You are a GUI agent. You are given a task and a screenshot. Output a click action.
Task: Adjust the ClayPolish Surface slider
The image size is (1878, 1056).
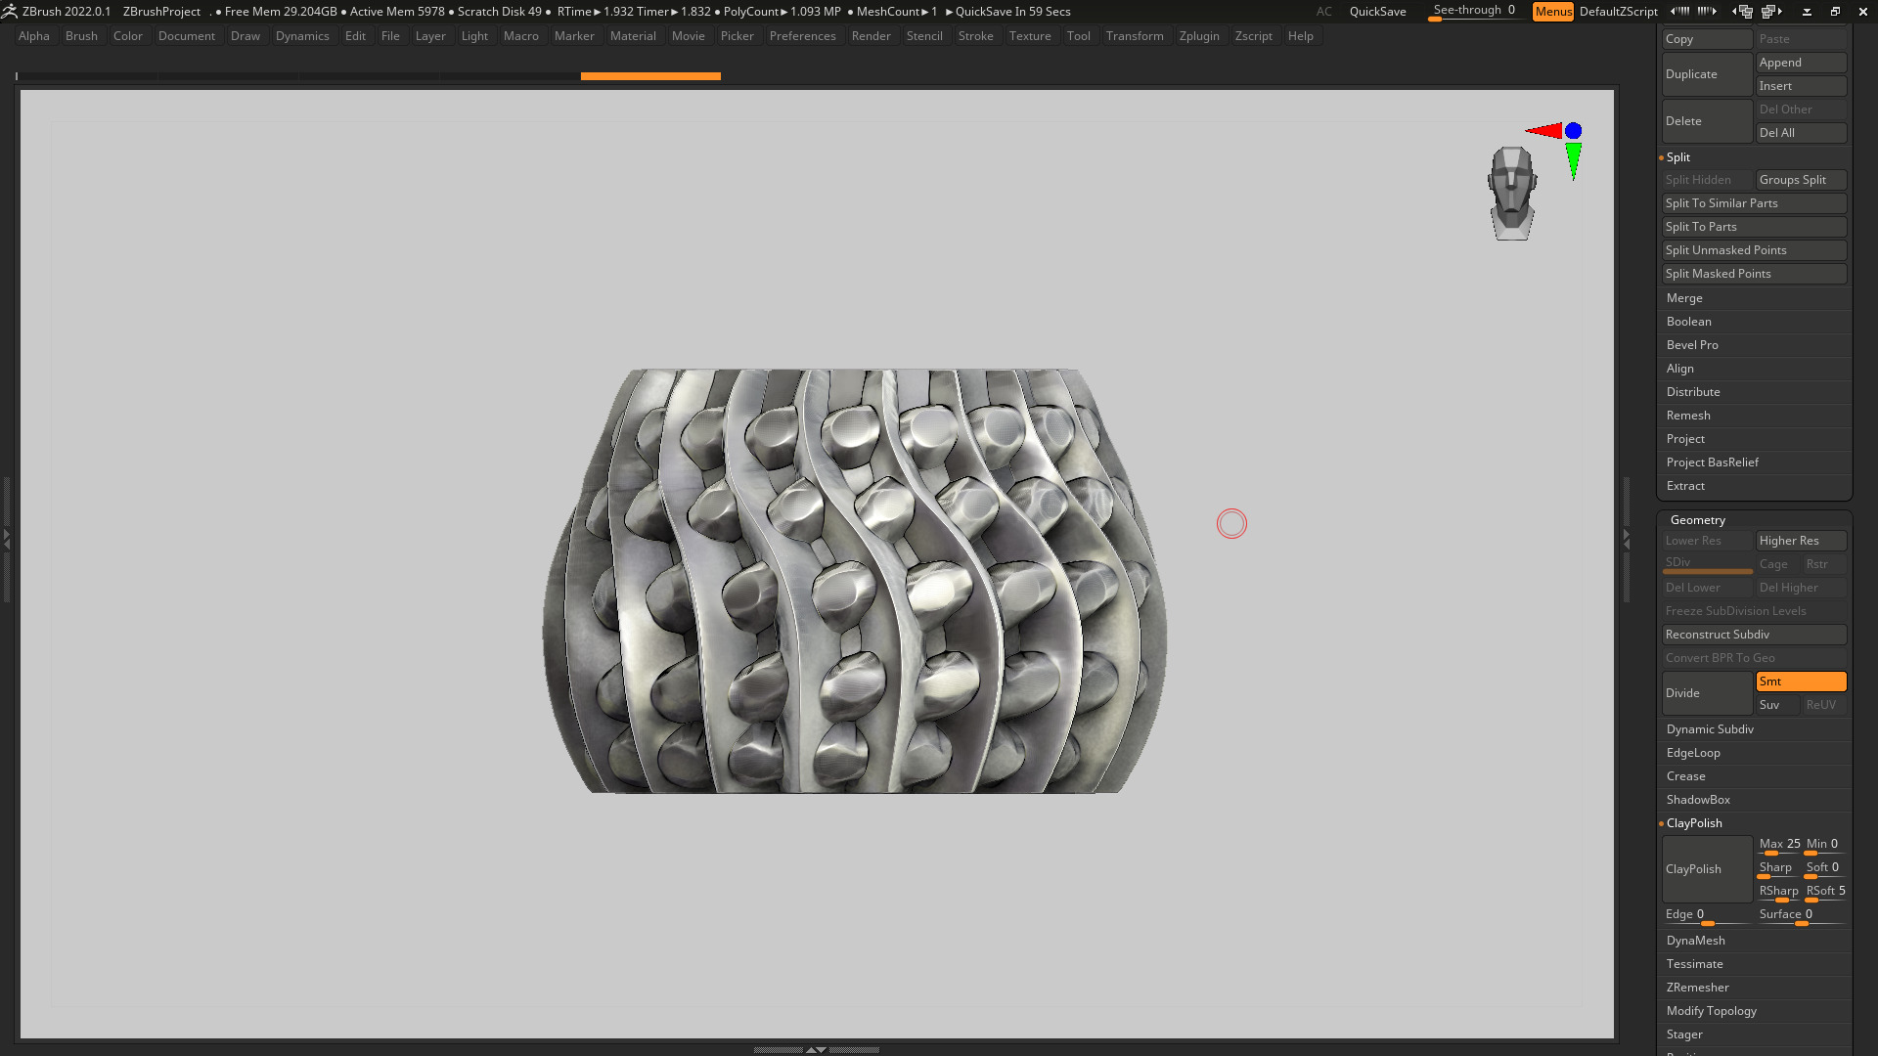click(1802, 915)
